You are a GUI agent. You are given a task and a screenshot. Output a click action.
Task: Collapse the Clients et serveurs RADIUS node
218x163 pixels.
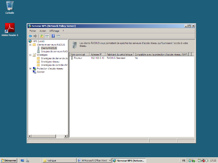(30, 45)
